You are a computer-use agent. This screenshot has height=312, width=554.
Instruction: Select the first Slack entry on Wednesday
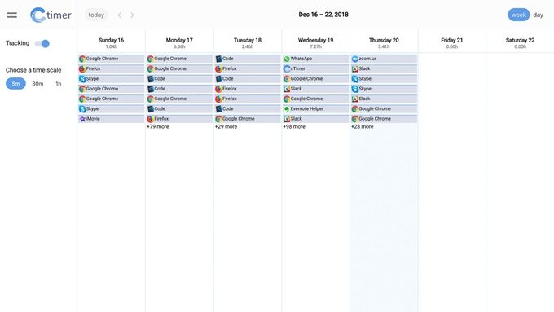pyautogui.click(x=316, y=89)
